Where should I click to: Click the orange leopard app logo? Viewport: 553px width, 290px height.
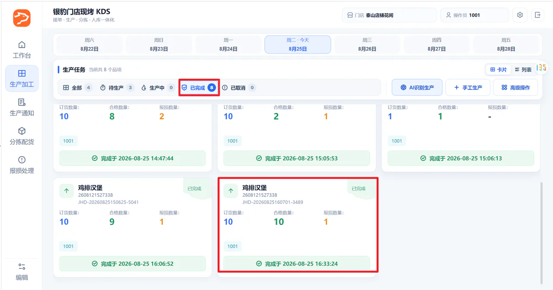(x=22, y=18)
